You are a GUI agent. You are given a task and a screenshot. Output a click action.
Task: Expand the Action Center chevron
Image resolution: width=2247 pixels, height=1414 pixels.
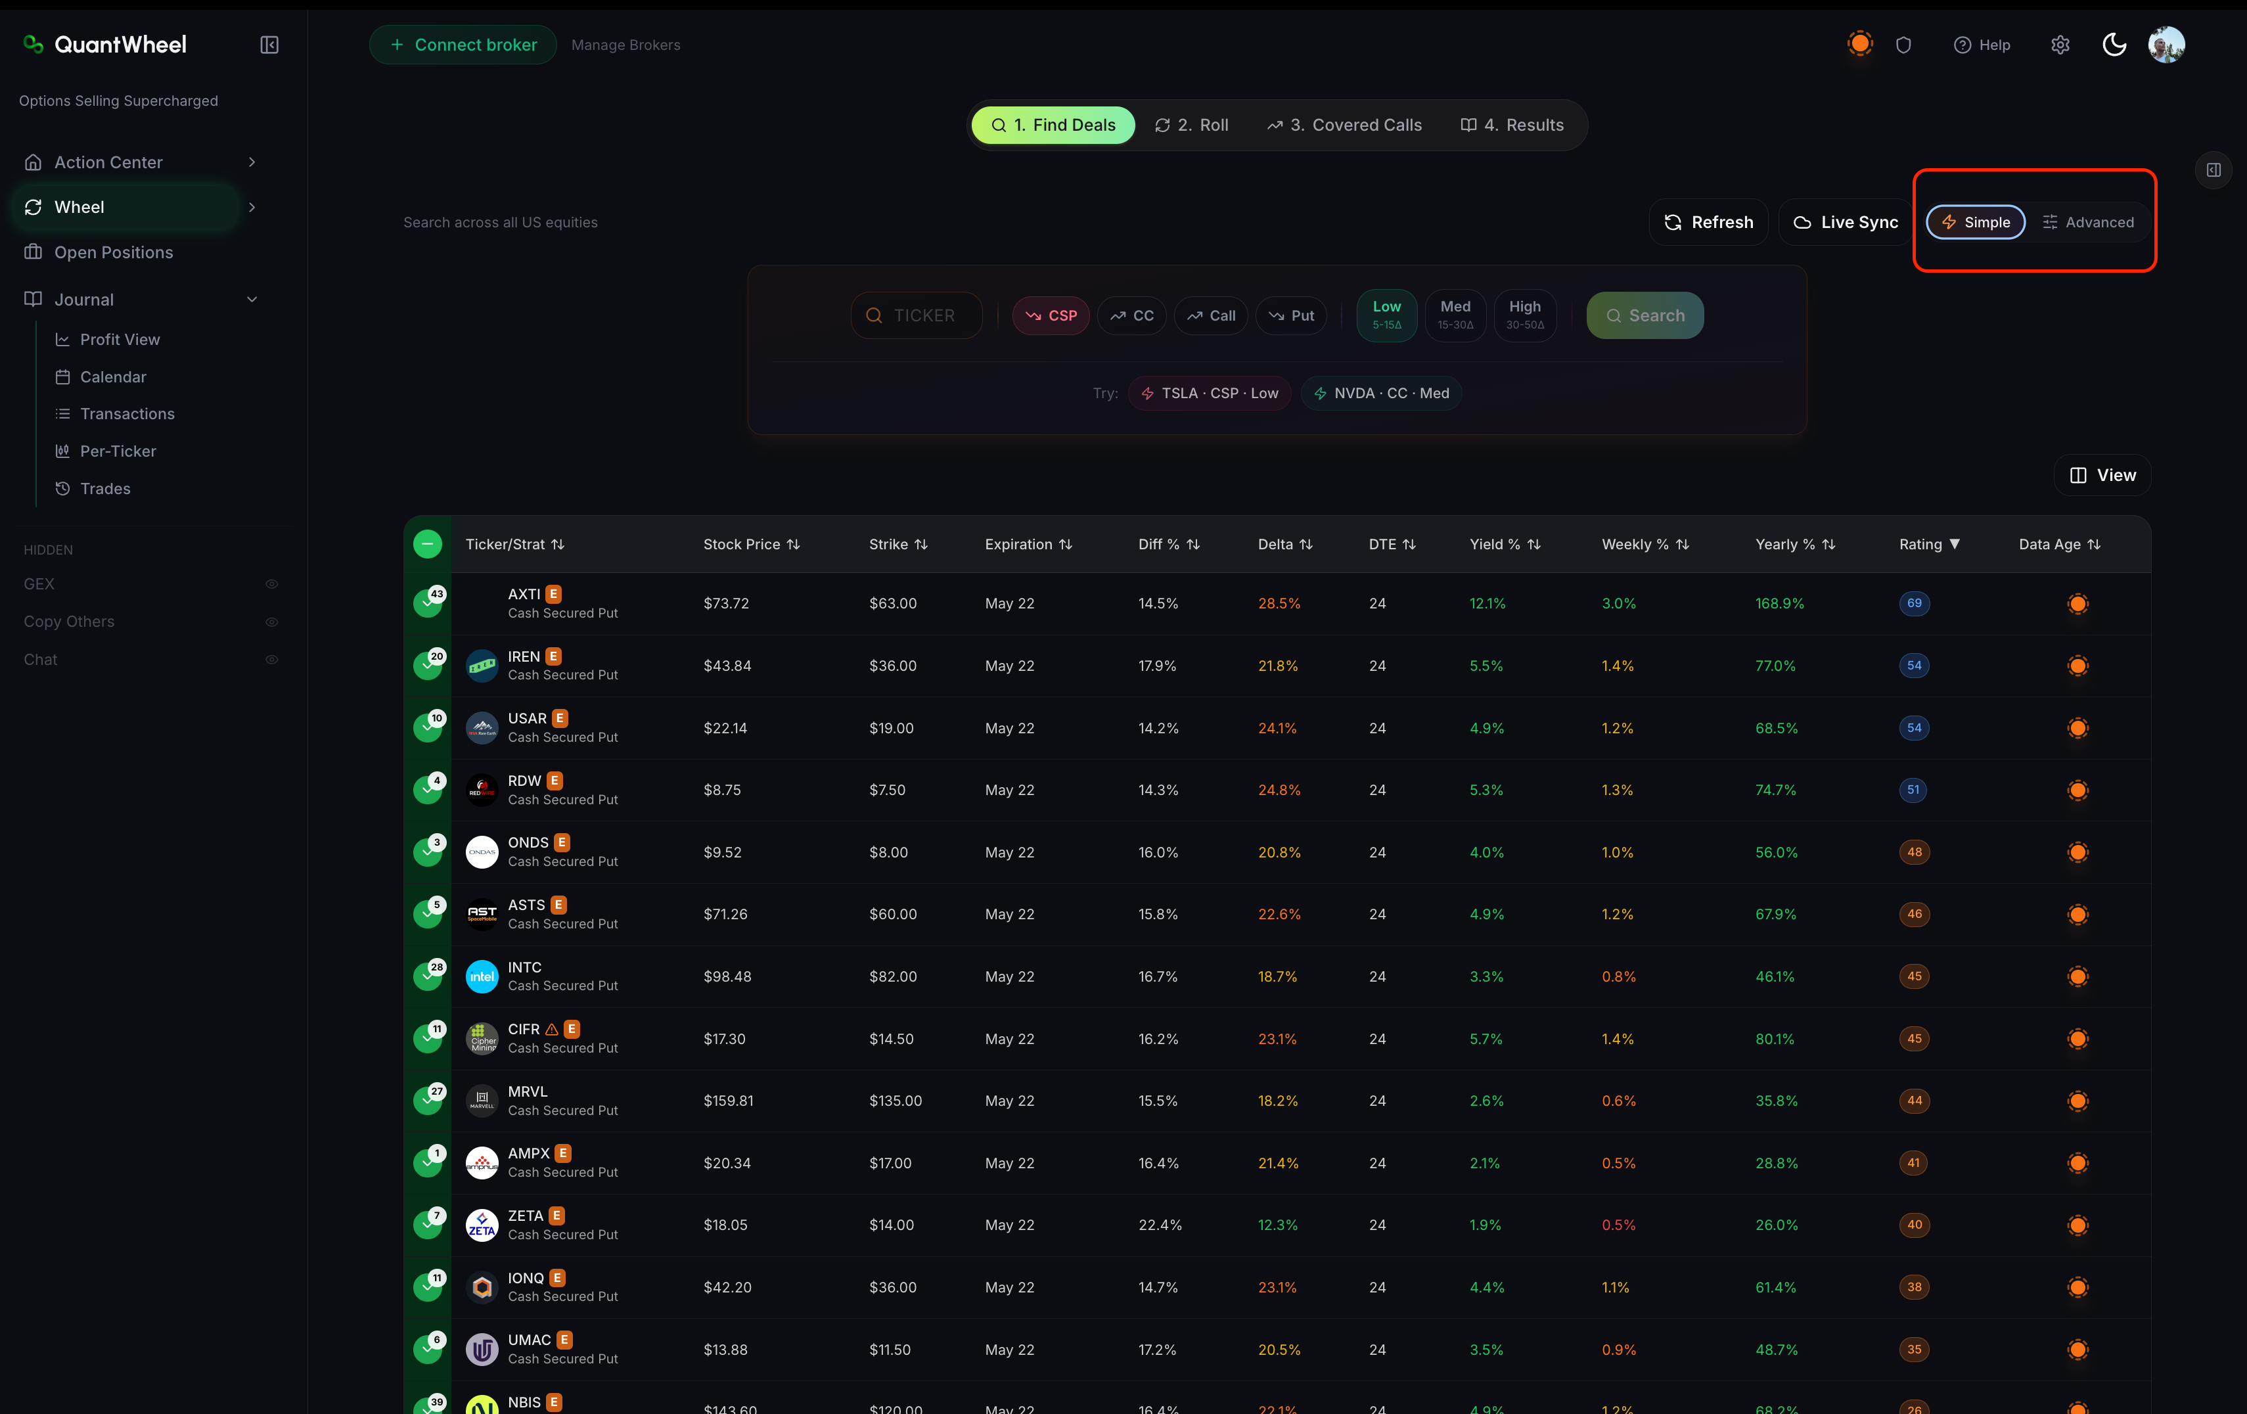[252, 162]
